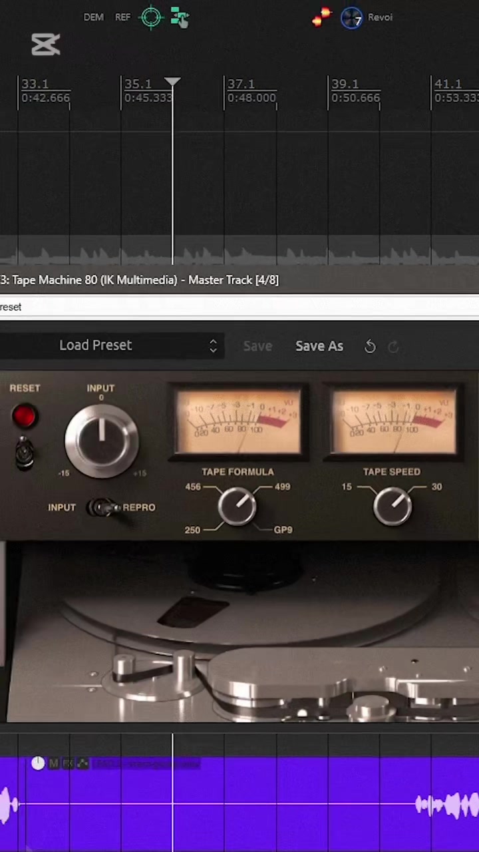The width and height of the screenshot is (479, 852).
Task: Click the preset name field showing 'reset'
Action: (239, 307)
